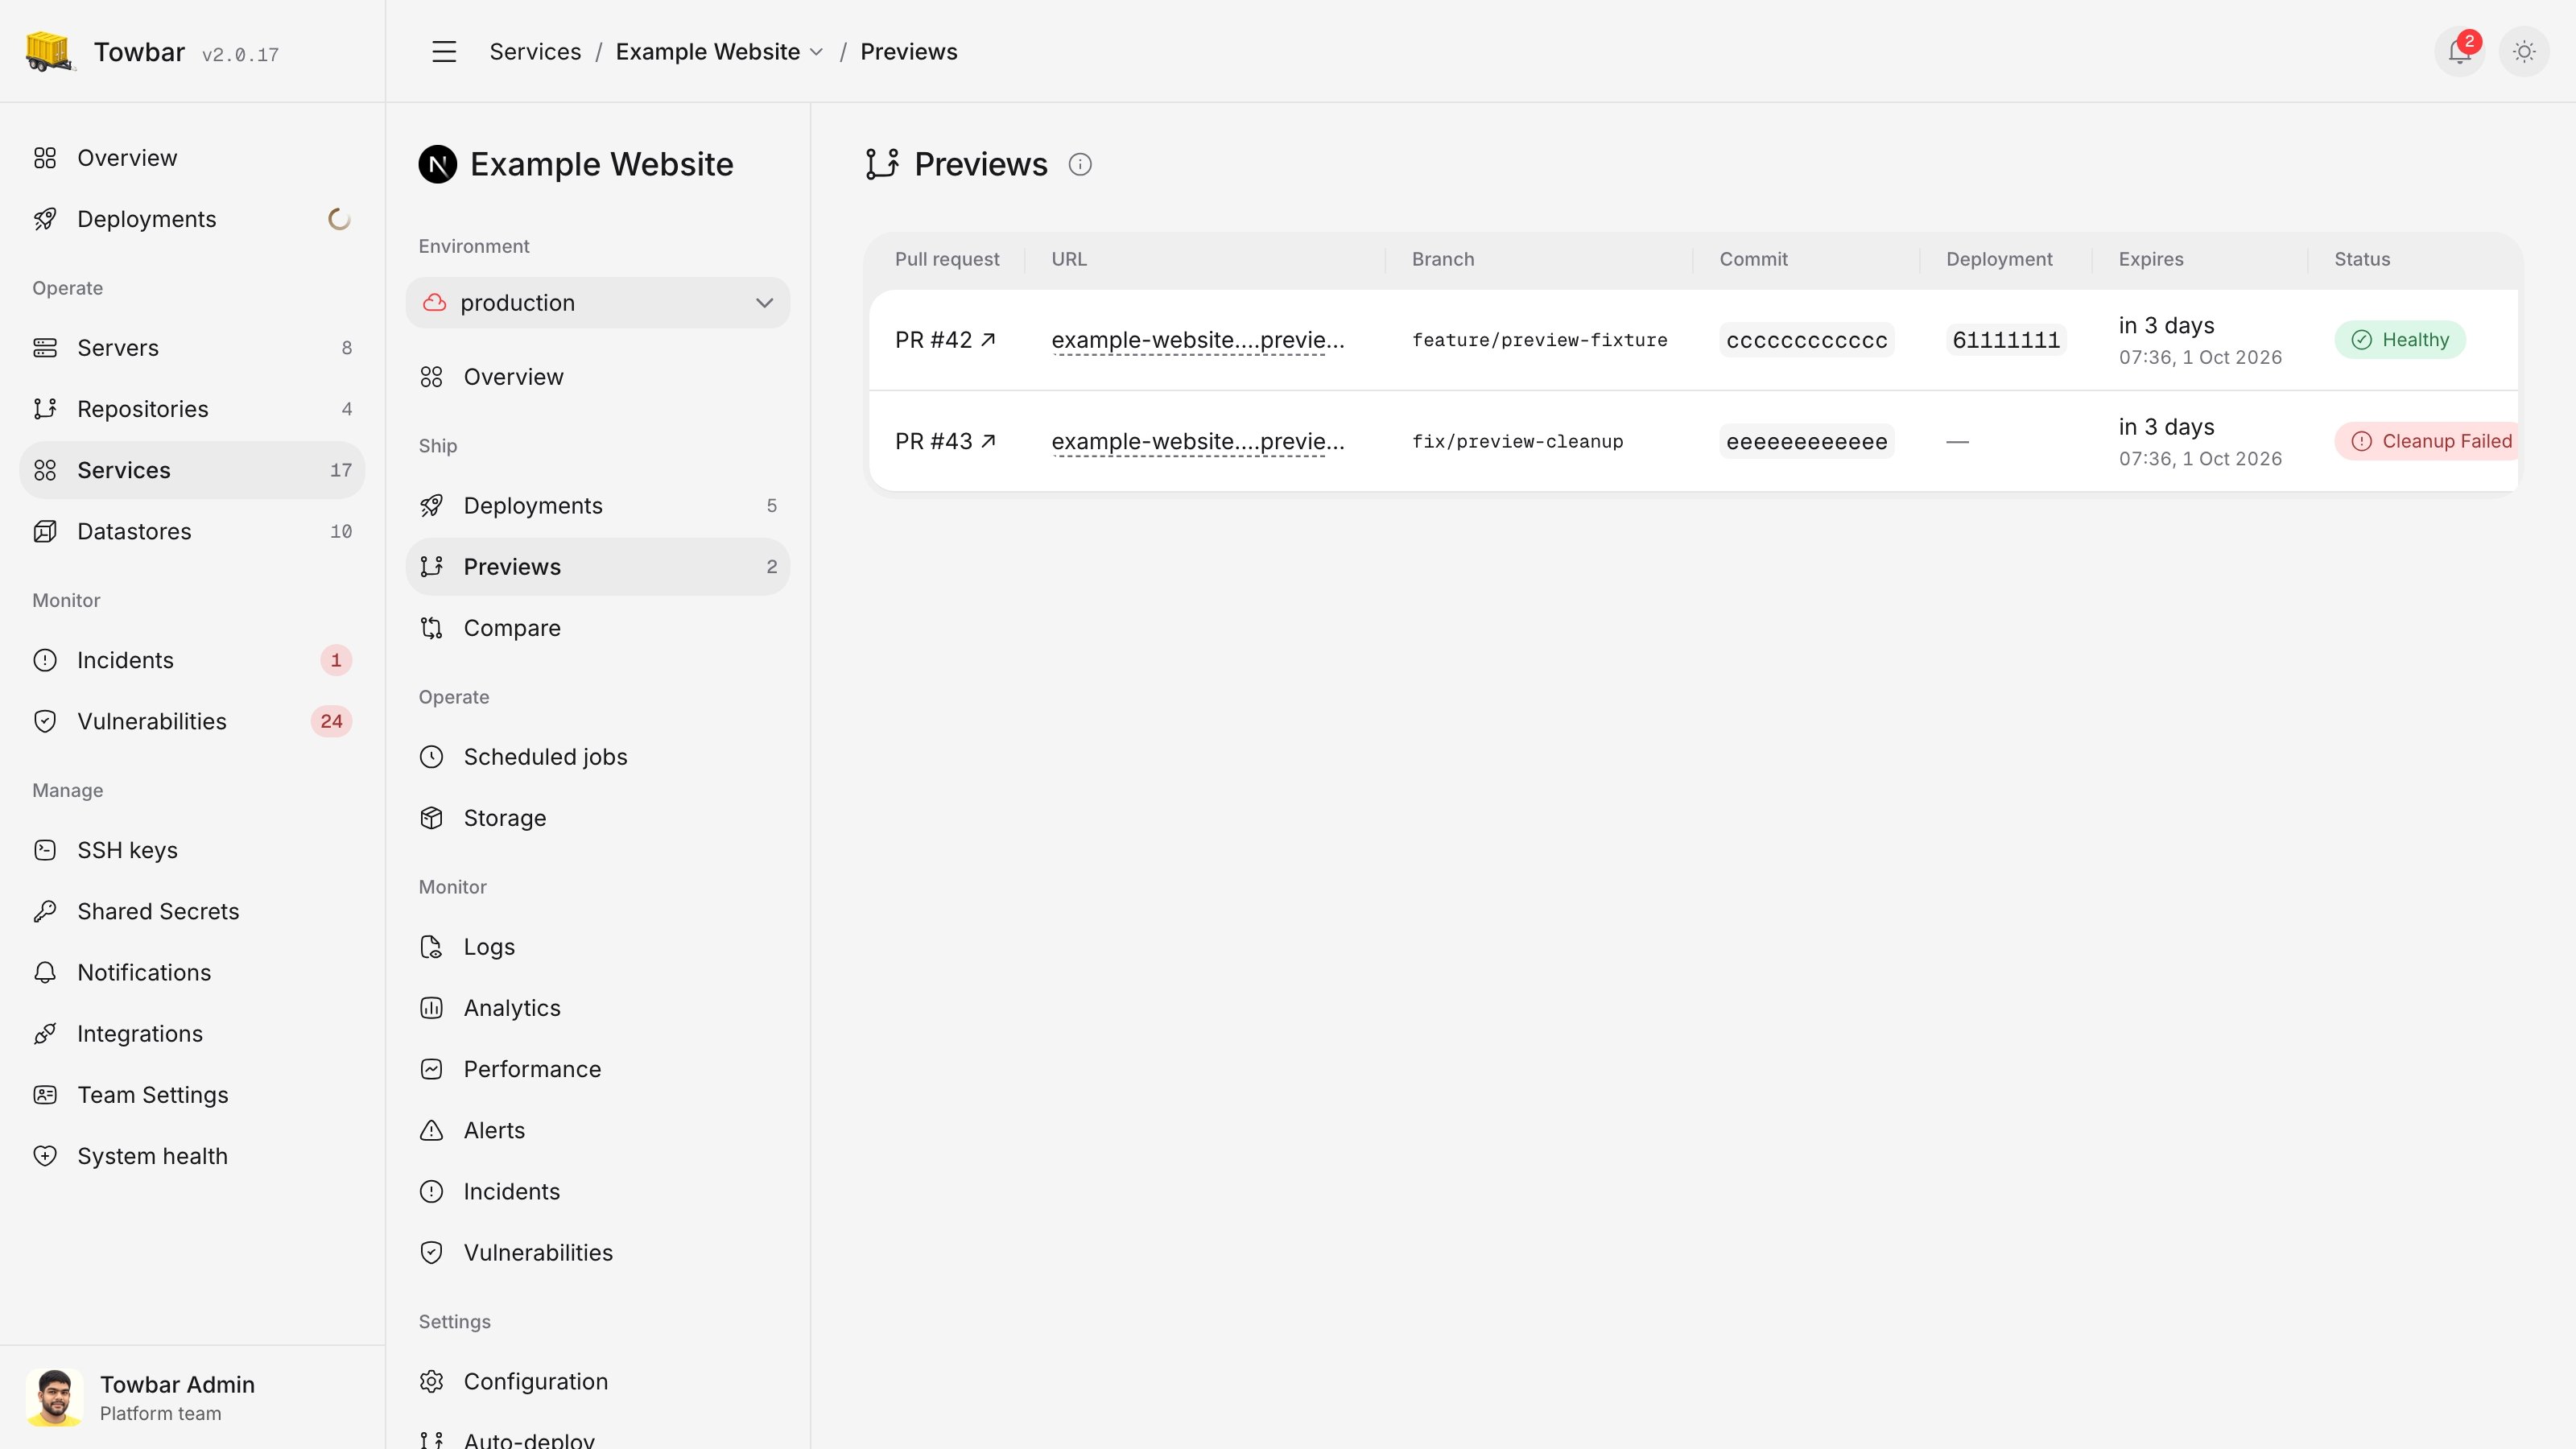Click the Configuration gear icon
This screenshot has width=2576, height=1449.
(x=431, y=1381)
